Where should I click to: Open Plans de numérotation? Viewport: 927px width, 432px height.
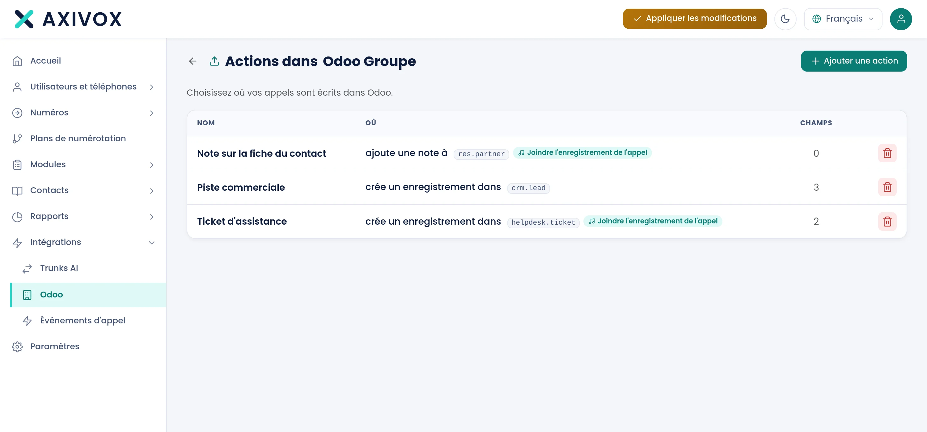[83, 138]
